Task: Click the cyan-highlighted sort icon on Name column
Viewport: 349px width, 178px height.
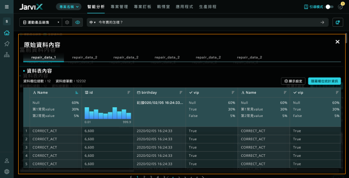Action: (77, 92)
